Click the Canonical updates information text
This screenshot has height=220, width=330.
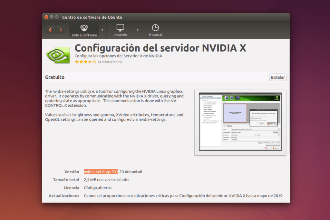coord(183,196)
